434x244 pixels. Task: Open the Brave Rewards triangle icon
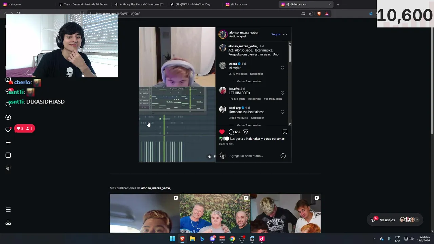(327, 14)
